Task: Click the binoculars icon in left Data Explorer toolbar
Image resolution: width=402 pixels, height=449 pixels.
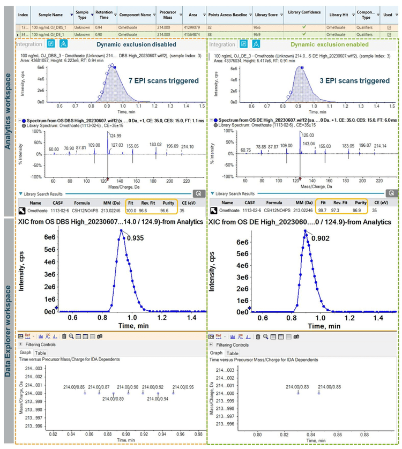Action: (x=100, y=336)
